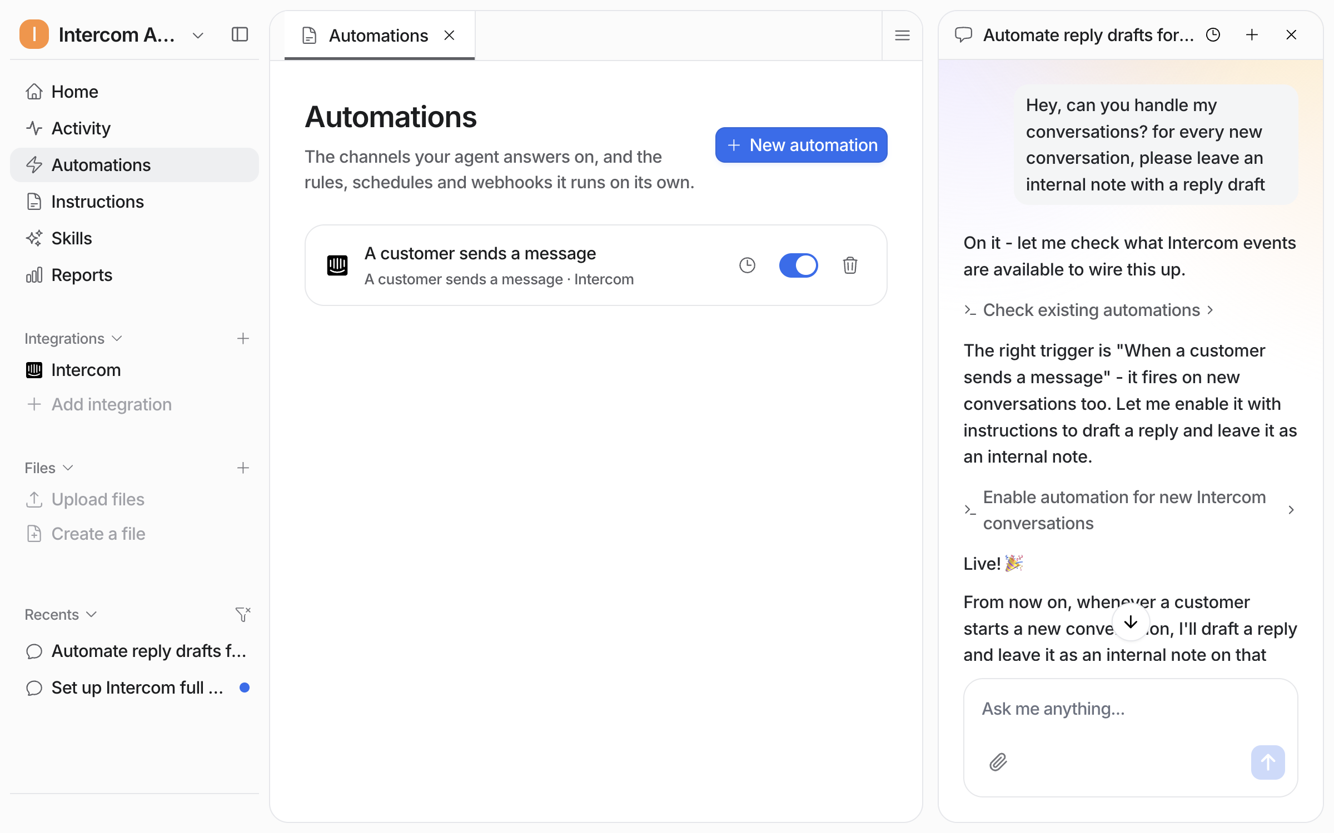This screenshot has height=833, width=1334.
Task: Click the document icon beside Instructions
Action: [x=34, y=202]
